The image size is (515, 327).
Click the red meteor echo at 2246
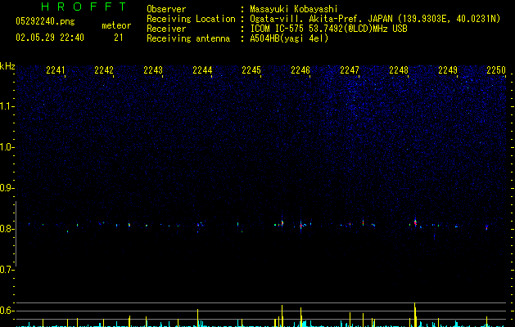pyautogui.click(x=300, y=226)
